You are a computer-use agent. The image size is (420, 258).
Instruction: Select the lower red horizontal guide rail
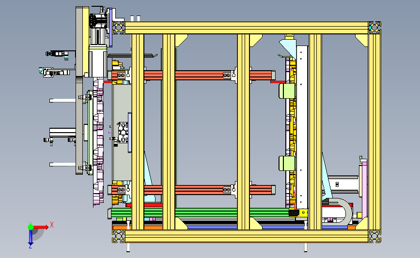coord(191,189)
